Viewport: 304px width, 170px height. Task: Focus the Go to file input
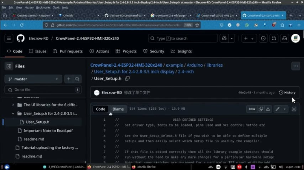coord(43,89)
